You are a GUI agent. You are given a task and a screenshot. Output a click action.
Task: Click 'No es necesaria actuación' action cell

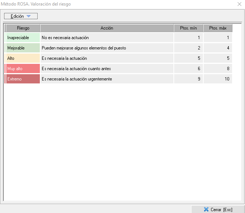[107, 38]
